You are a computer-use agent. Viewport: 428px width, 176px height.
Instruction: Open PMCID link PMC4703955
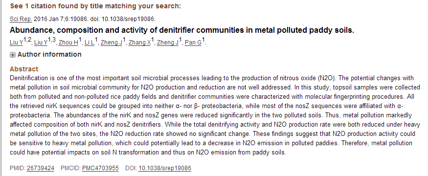point(100,168)
